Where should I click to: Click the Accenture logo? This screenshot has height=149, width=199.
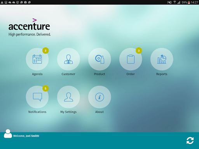coord(30,27)
